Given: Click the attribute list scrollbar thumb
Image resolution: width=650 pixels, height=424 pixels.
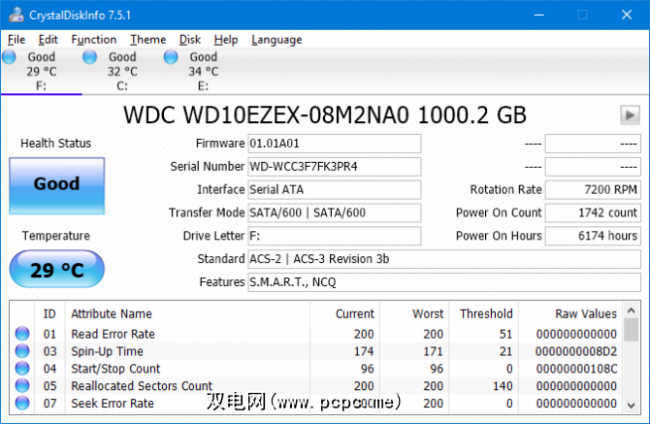Looking at the screenshot, I should (631, 330).
